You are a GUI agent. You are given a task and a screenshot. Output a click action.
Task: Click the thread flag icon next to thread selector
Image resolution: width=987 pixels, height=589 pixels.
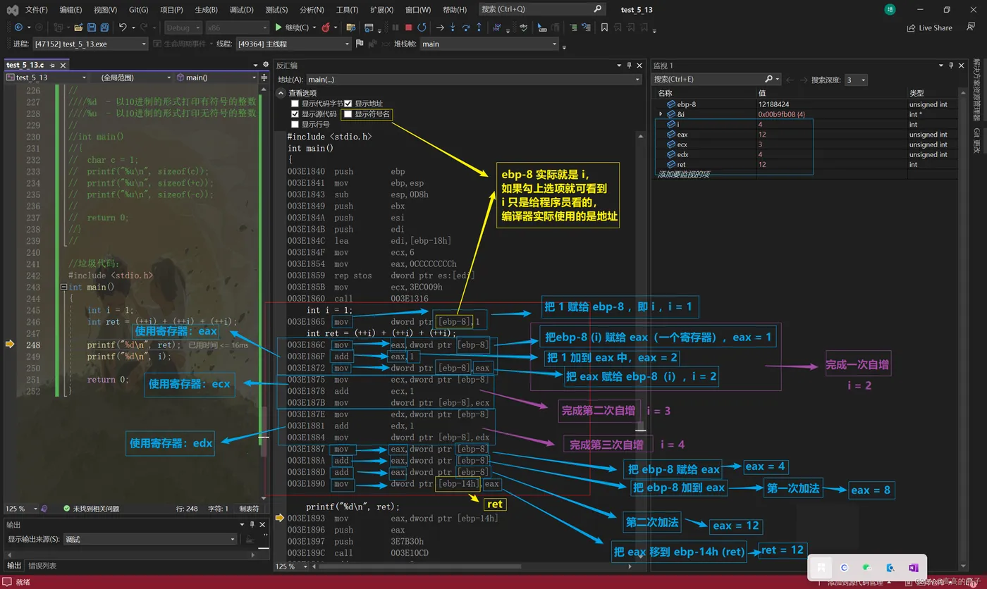(x=360, y=44)
